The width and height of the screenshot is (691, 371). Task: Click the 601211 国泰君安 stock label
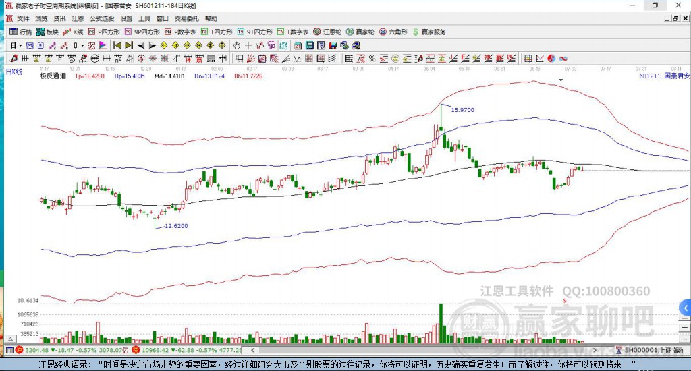(x=665, y=76)
